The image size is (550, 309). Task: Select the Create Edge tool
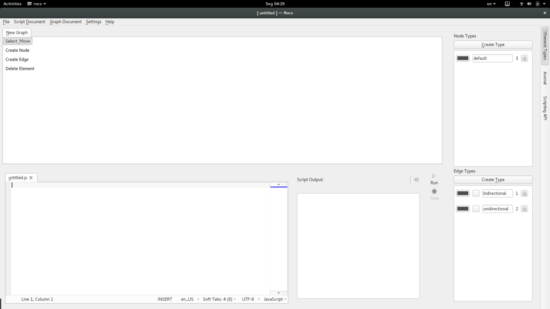(x=17, y=60)
